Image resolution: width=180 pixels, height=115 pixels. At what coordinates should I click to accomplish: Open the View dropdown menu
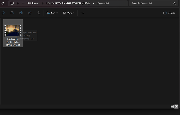[x=69, y=13]
